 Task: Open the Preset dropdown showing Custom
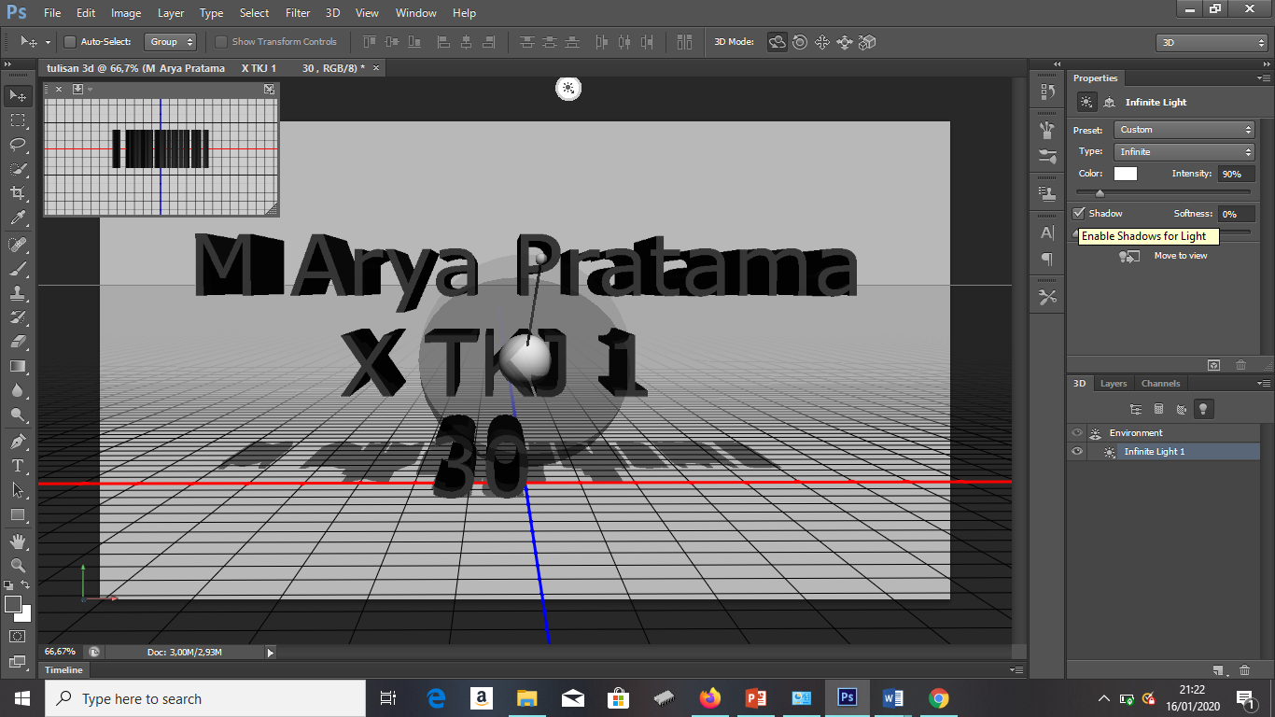click(x=1184, y=129)
